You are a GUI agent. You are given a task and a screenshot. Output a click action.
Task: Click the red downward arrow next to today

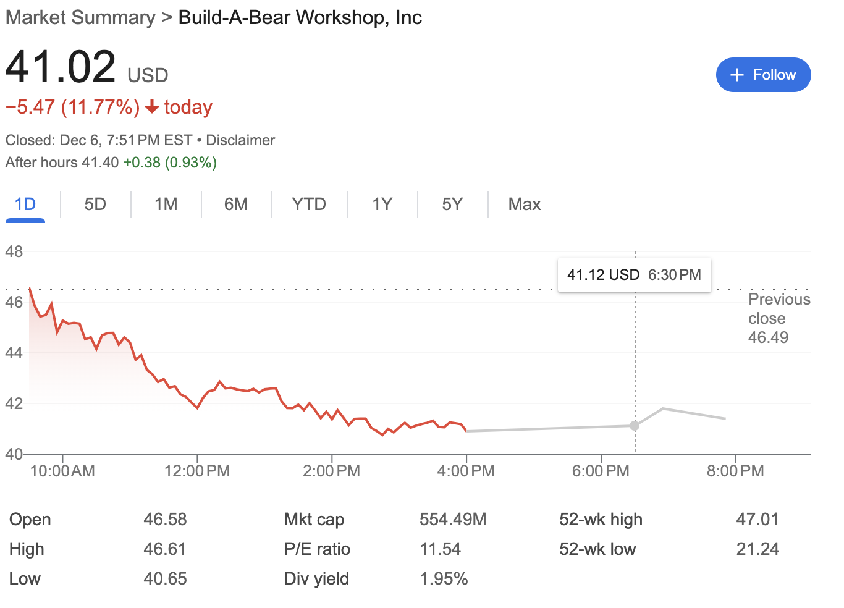coord(151,106)
